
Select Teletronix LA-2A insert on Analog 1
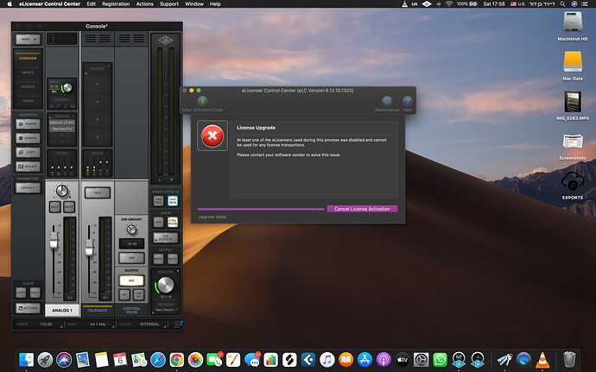click(x=62, y=123)
